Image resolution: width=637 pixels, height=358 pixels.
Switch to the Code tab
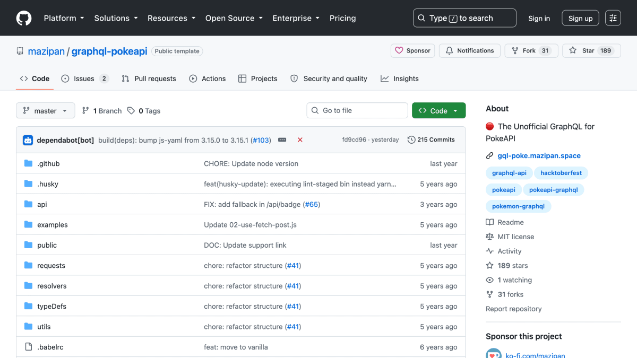click(35, 78)
